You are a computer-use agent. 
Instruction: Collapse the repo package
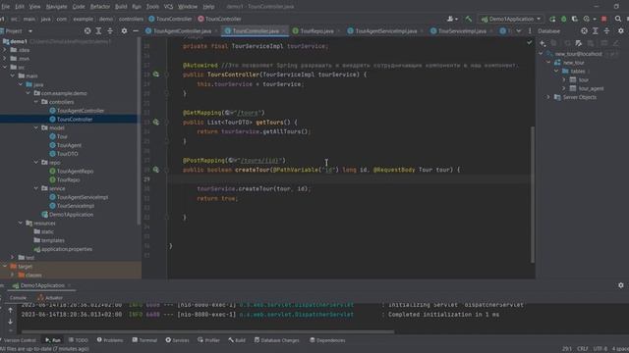[x=36, y=163]
